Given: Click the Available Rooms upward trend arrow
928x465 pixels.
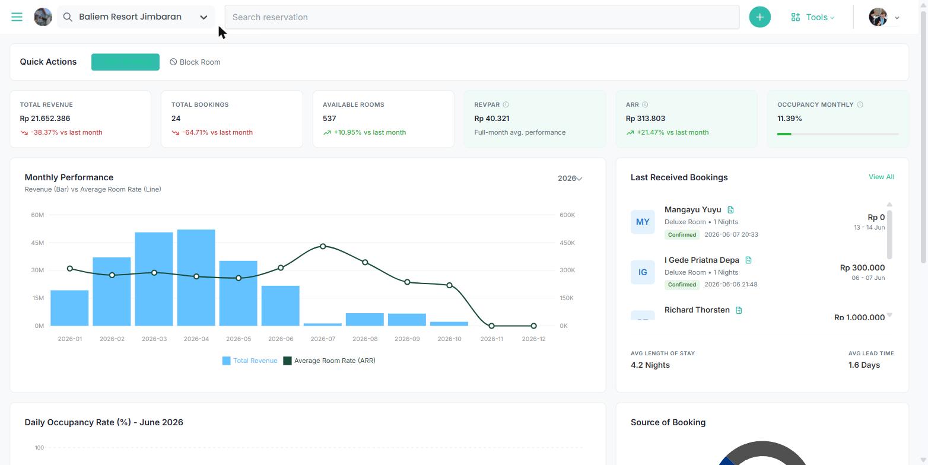Looking at the screenshot, I should point(327,133).
